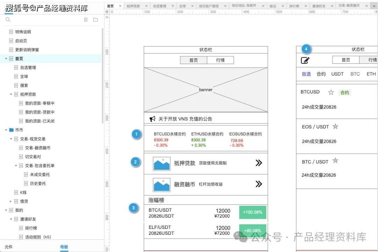Click the add page icon above the page tree
The width and height of the screenshot is (378, 252).
[x=86, y=19]
